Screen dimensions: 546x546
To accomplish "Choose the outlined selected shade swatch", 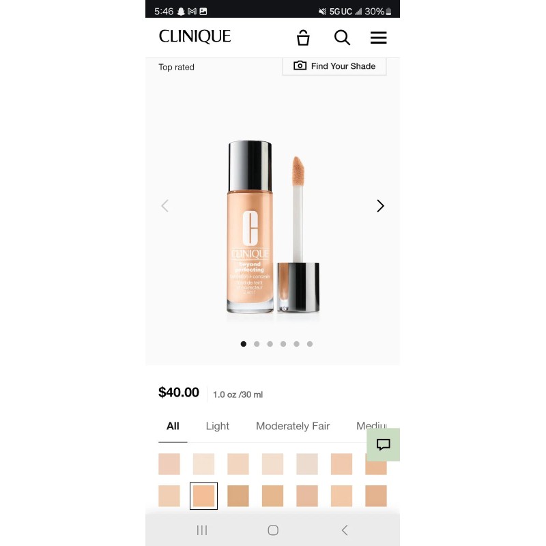I will [203, 496].
